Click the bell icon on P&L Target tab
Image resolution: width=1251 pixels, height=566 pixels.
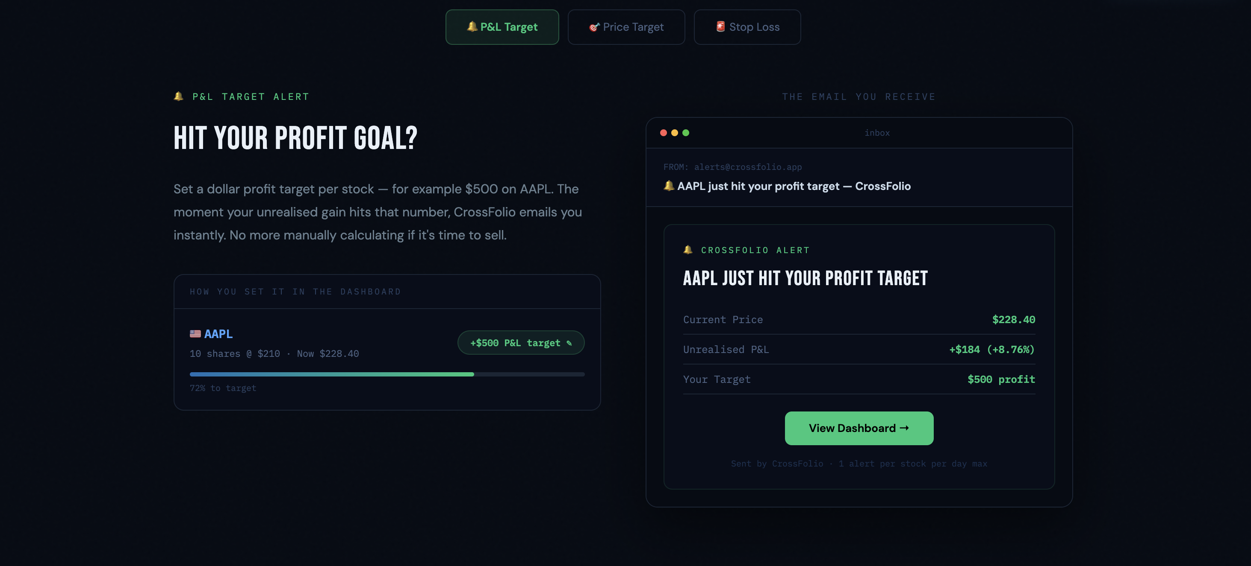(472, 26)
